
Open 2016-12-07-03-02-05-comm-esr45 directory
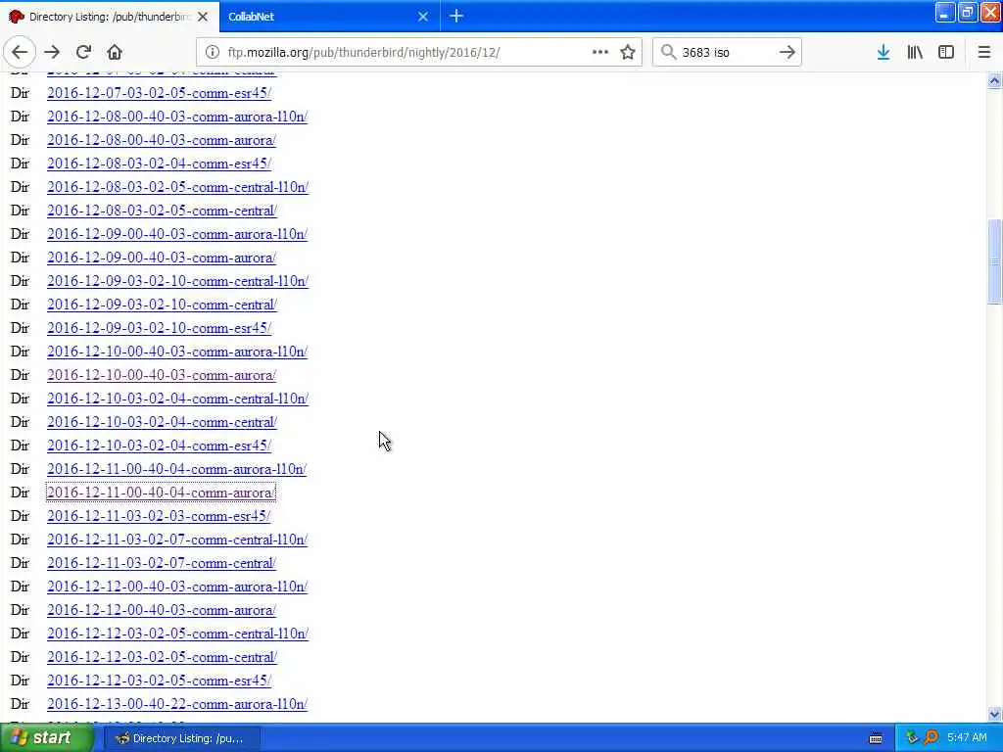tap(160, 93)
